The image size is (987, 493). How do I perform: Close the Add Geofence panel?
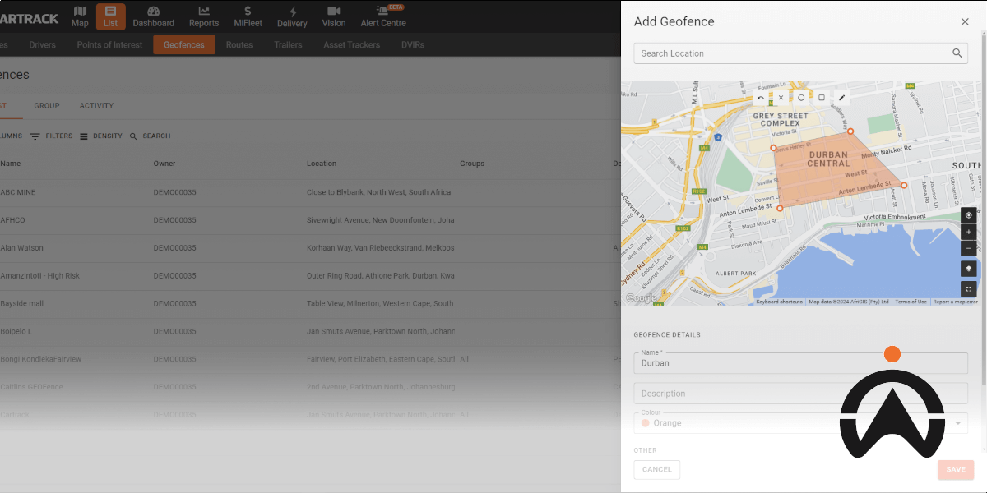click(x=965, y=22)
